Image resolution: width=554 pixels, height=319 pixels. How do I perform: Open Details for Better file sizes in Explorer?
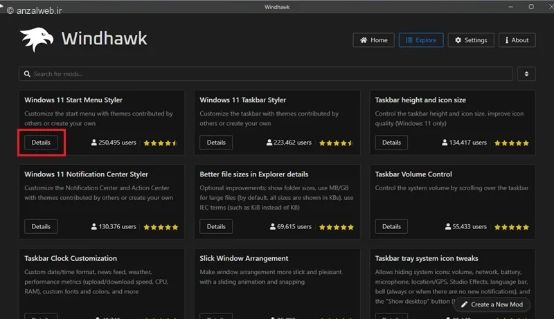tap(216, 226)
